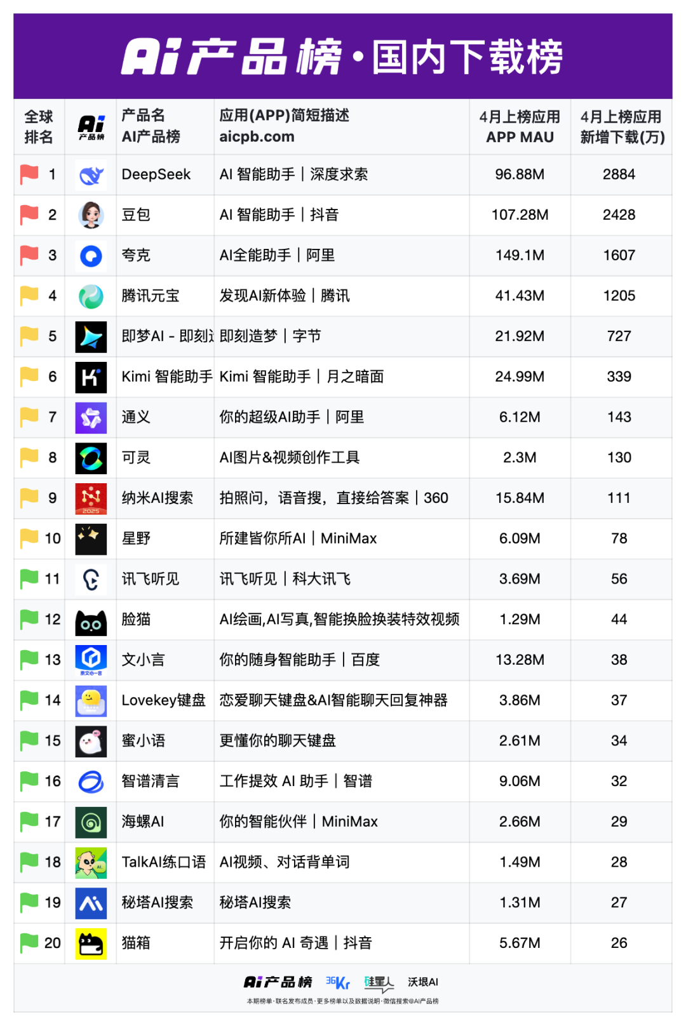Click the yellow flag for rank 4
Viewport: 686px width, 1026px height.
click(x=29, y=296)
